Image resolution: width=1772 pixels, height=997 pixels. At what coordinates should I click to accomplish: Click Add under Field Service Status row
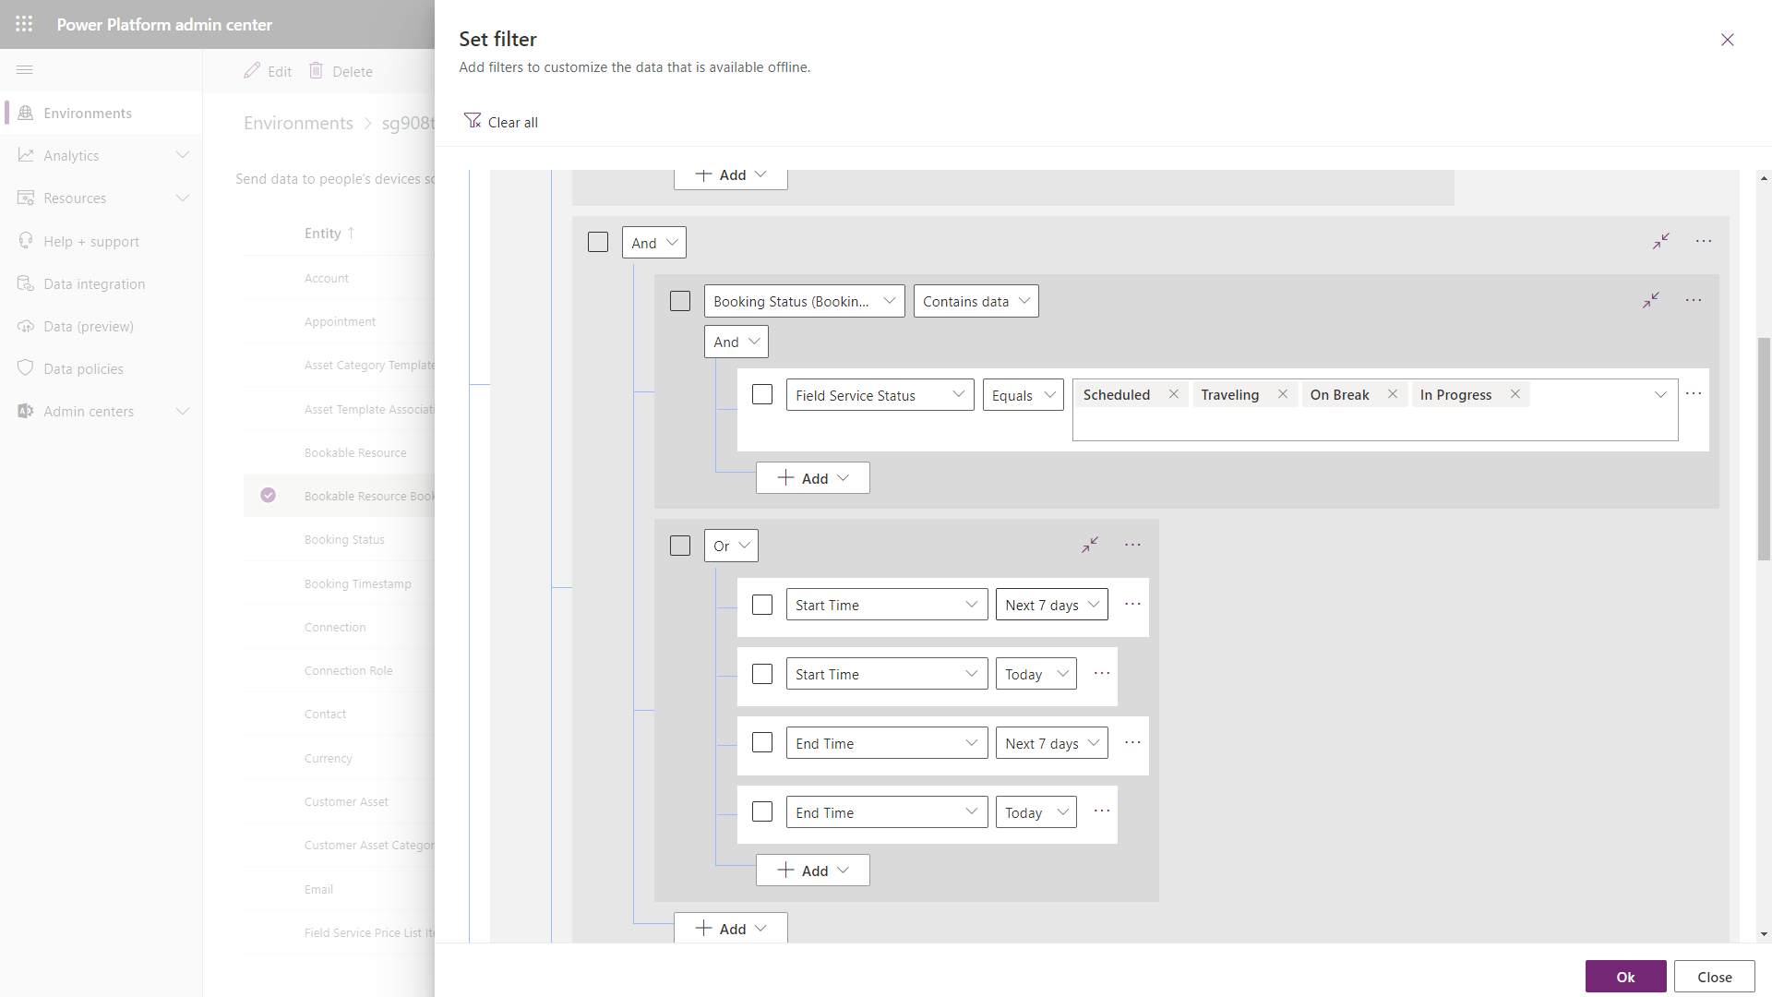pos(813,478)
